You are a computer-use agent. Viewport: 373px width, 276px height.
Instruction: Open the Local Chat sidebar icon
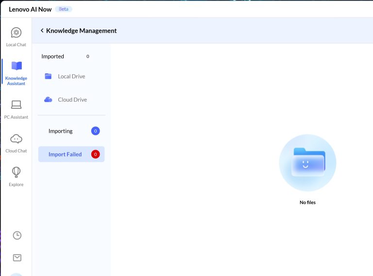click(16, 33)
